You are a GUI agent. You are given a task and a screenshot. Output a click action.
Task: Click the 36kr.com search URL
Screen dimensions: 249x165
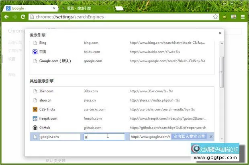coord(151,91)
